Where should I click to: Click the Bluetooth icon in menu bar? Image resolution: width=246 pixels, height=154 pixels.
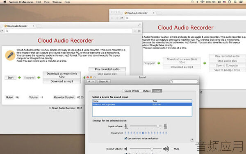tap(197, 2)
